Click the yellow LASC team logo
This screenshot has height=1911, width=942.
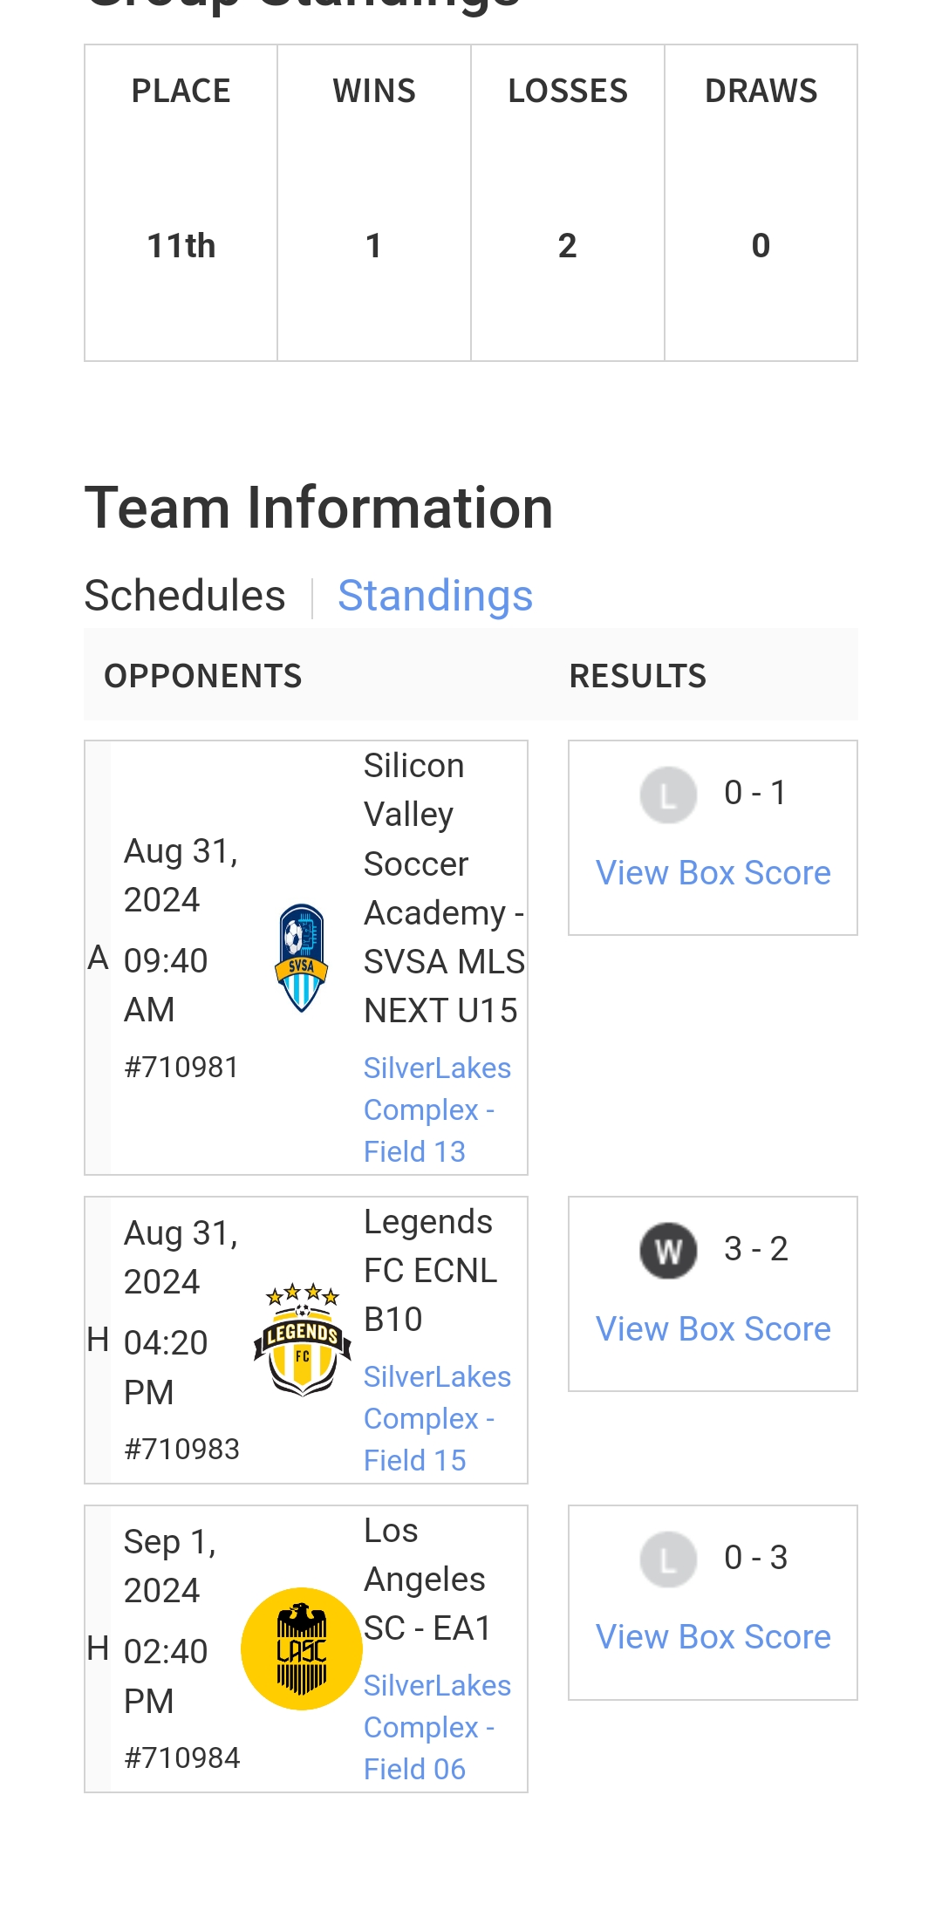[x=302, y=1648]
